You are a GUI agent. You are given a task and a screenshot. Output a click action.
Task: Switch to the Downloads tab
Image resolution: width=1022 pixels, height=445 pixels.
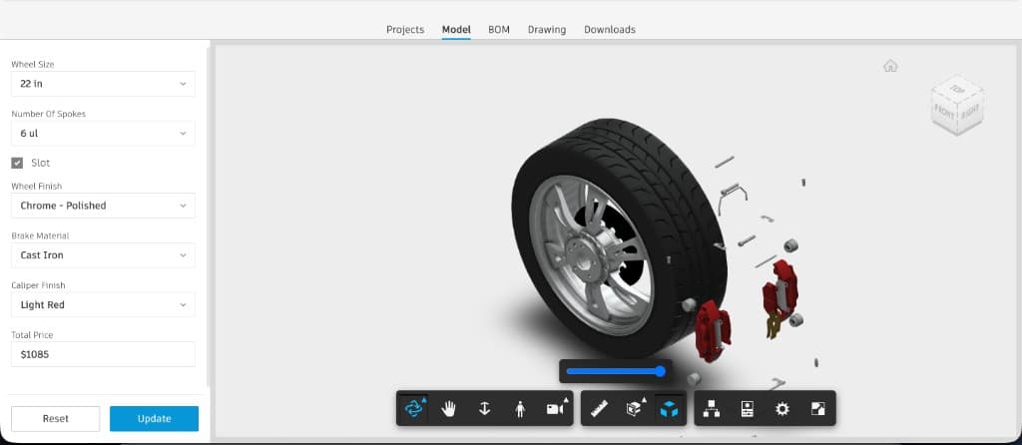(x=610, y=29)
